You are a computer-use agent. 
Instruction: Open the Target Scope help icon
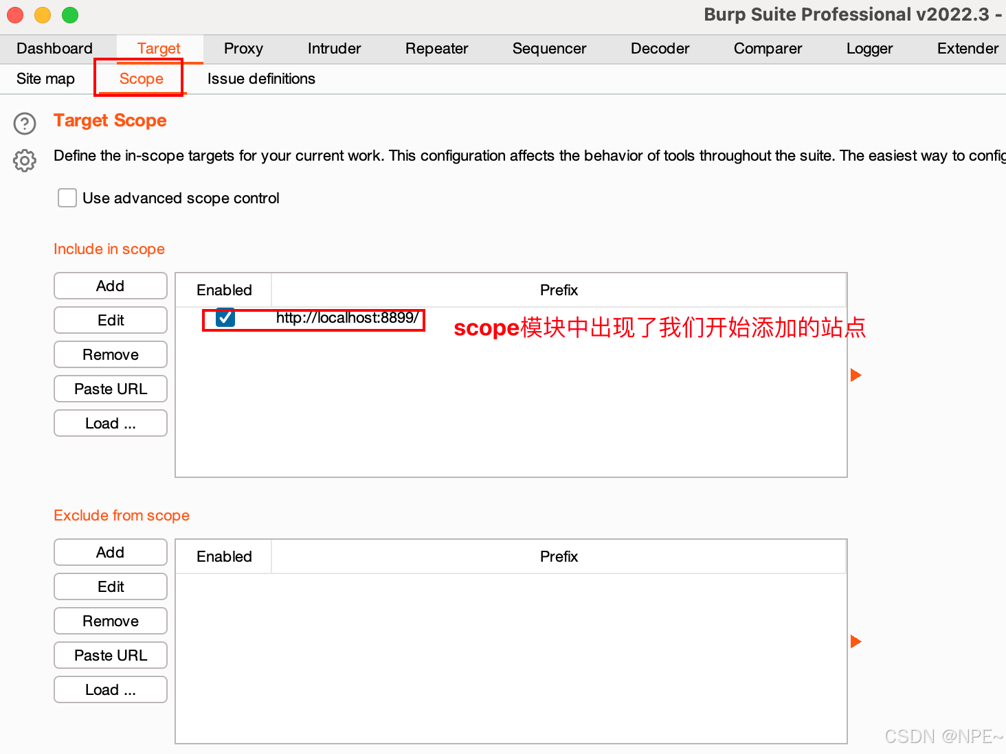click(x=25, y=124)
